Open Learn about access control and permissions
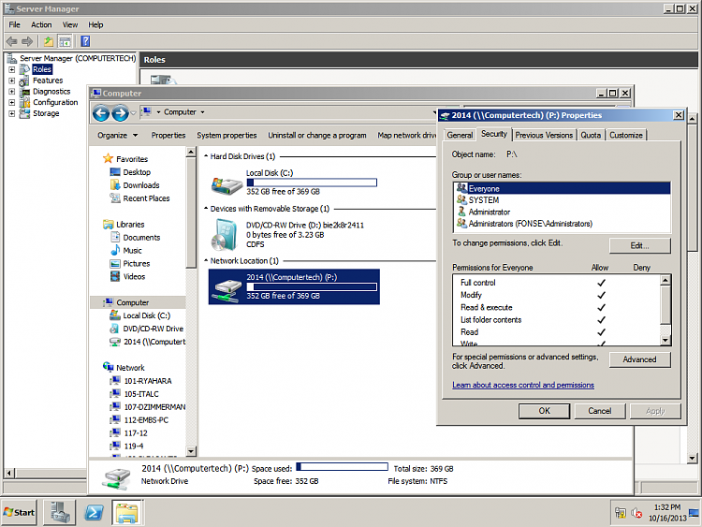 click(523, 385)
